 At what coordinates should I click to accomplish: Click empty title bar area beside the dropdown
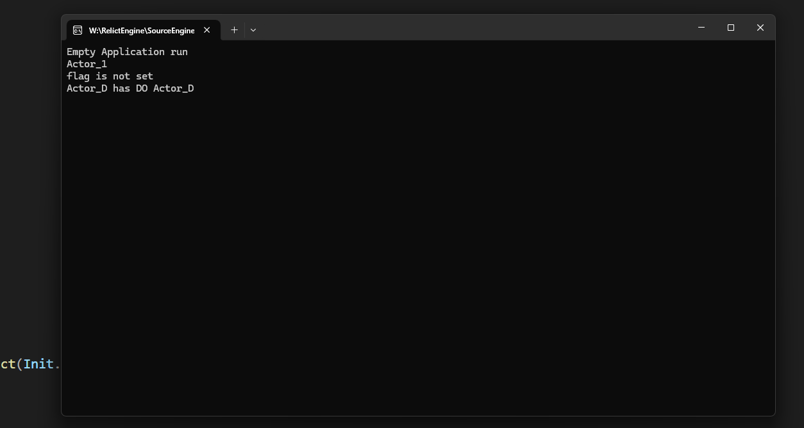pos(449,29)
